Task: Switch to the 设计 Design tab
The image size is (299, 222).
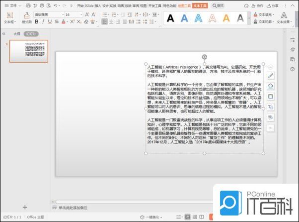Action: click(105, 6)
